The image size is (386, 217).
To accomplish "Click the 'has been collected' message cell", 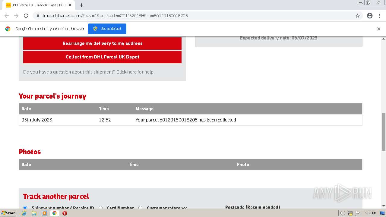I will [x=186, y=120].
